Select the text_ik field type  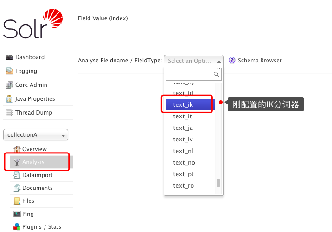(x=190, y=105)
